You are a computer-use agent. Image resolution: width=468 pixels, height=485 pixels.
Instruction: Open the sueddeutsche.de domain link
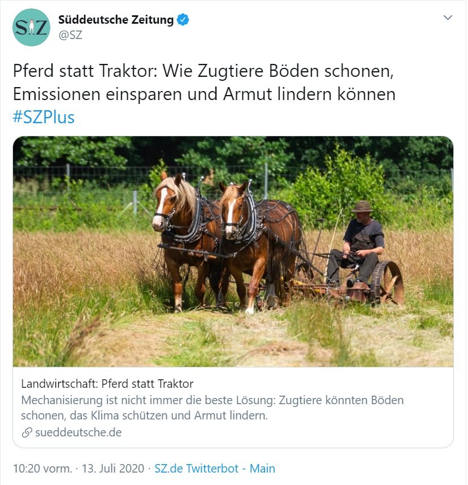(x=78, y=432)
